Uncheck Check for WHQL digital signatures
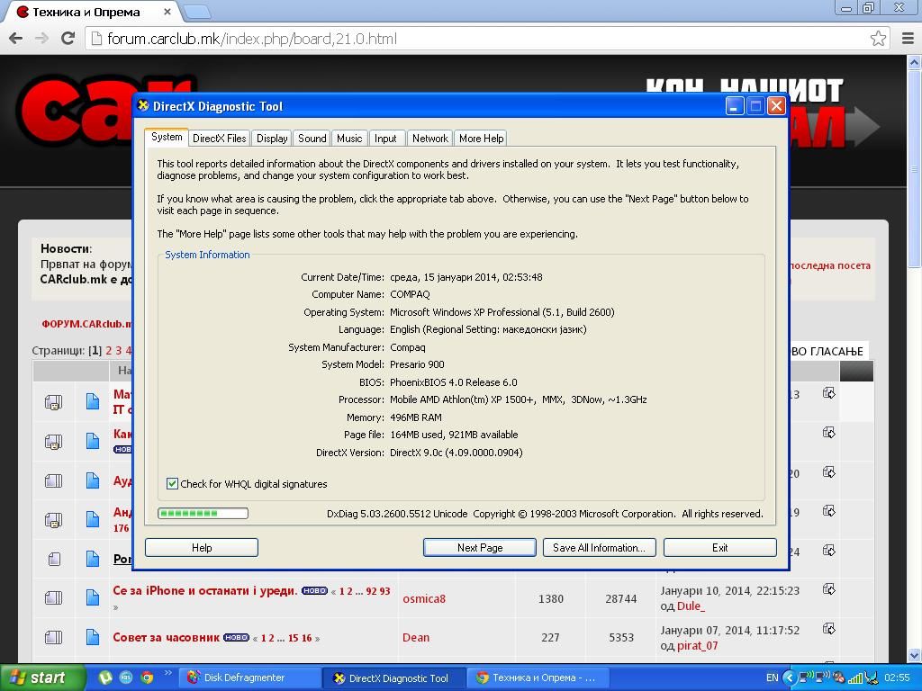Screen dimensions: 922x691 coord(172,484)
